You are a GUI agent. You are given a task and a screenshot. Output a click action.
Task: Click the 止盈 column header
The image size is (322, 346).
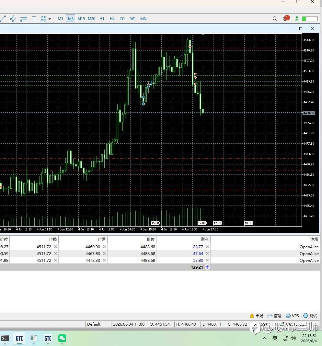tap(102, 240)
